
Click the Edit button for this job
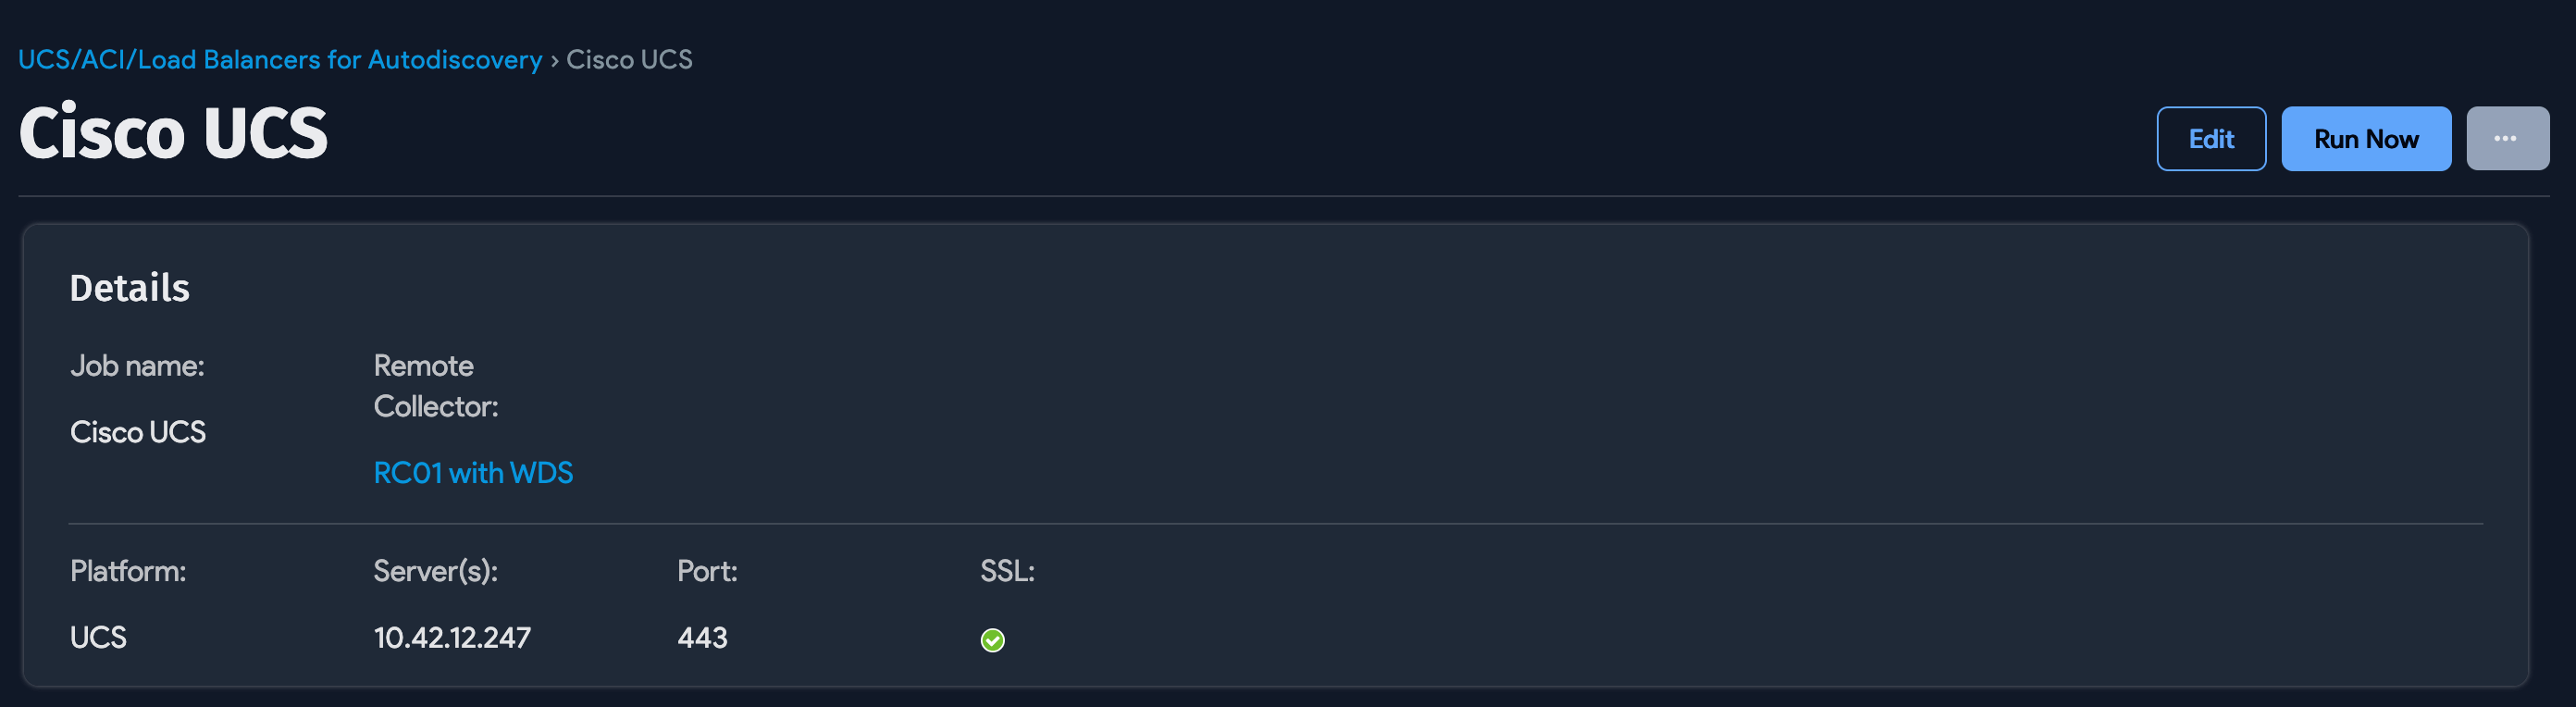pyautogui.click(x=2211, y=138)
